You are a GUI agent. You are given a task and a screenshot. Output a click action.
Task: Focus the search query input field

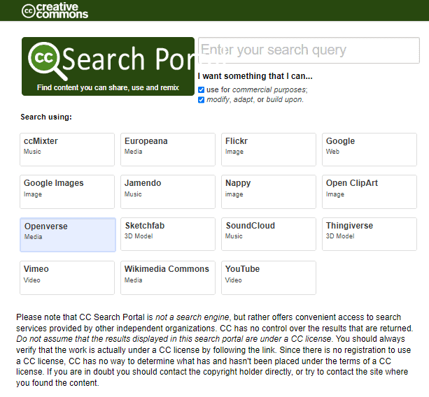click(309, 50)
